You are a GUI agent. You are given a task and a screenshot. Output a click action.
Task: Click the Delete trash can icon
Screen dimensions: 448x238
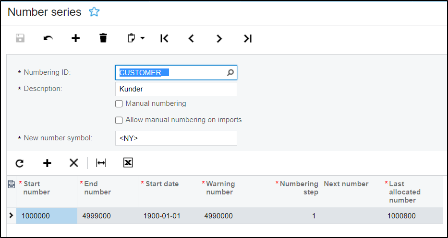click(x=103, y=38)
